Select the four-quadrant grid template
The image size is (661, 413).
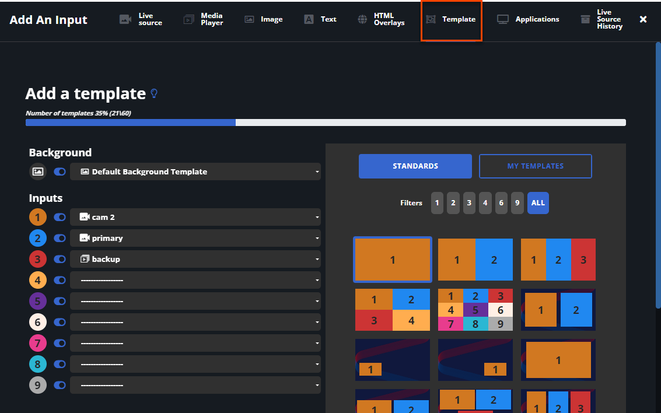click(x=393, y=310)
